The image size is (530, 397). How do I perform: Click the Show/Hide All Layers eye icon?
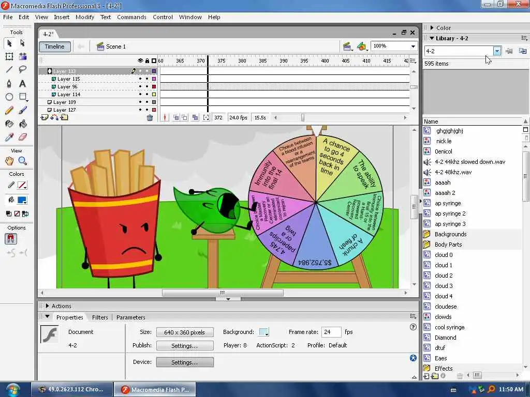[140, 61]
